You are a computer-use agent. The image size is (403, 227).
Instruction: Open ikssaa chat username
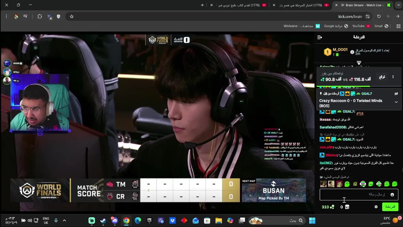[325, 119]
